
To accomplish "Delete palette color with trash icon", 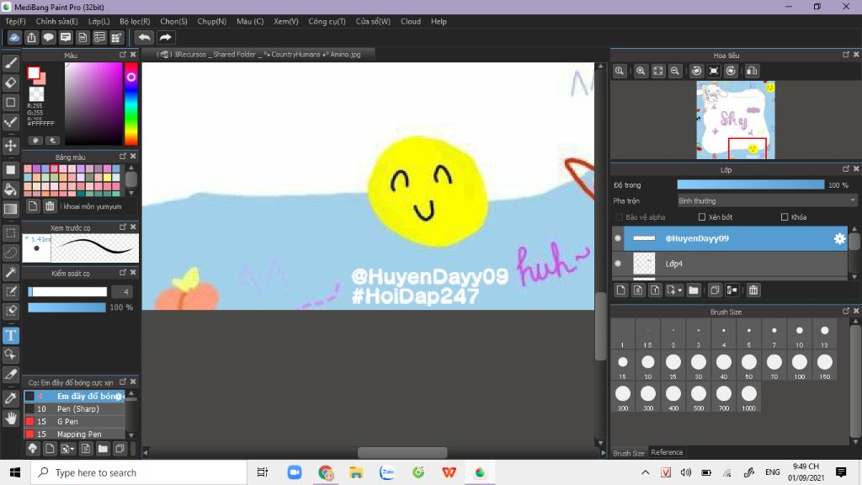I will pyautogui.click(x=50, y=206).
